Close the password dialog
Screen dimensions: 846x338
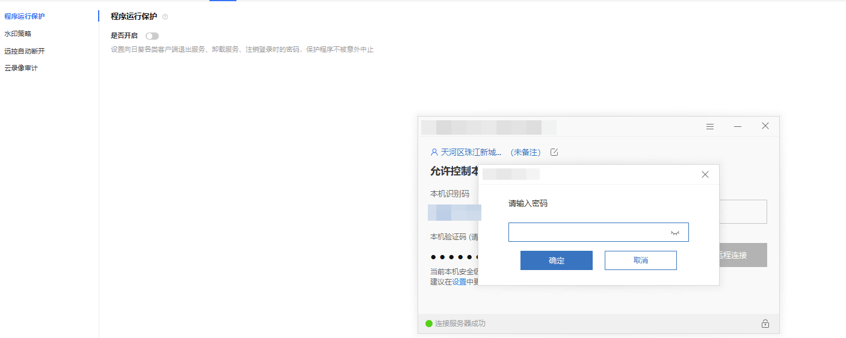point(705,174)
